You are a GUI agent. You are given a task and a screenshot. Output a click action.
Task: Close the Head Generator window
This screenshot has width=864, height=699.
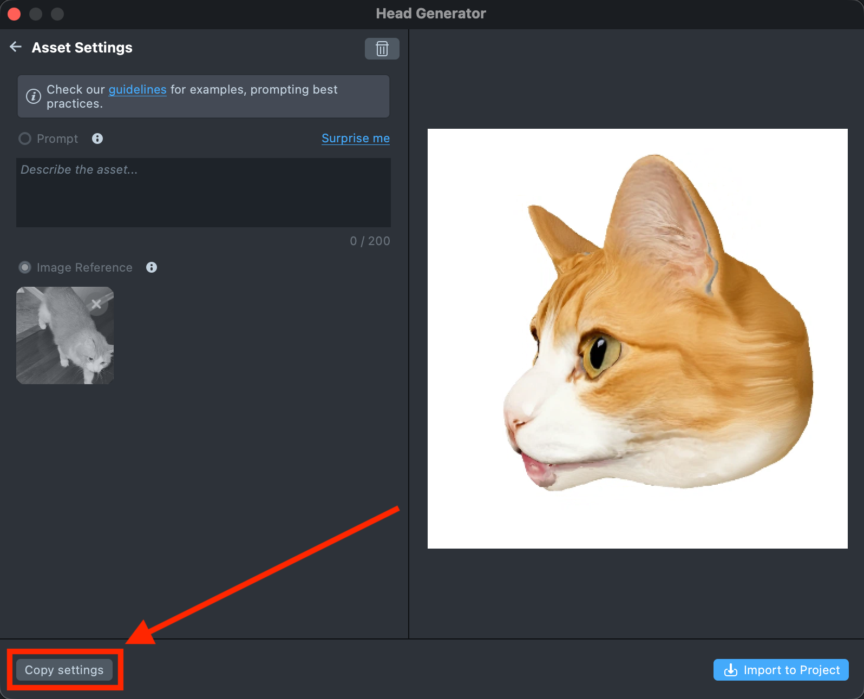15,14
